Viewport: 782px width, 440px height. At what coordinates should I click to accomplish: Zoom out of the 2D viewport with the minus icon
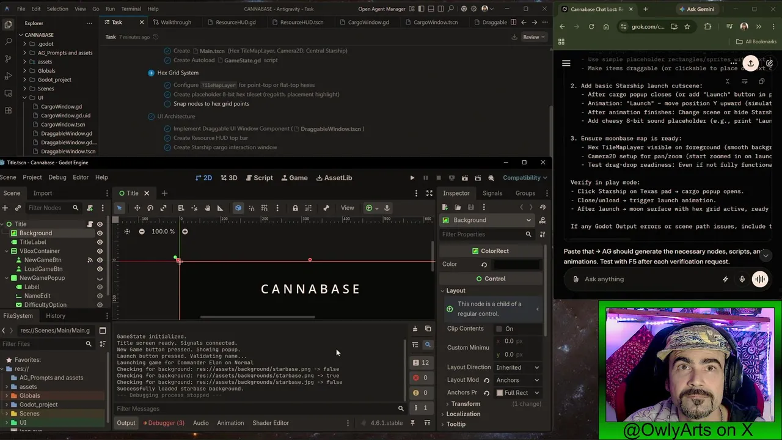142,232
